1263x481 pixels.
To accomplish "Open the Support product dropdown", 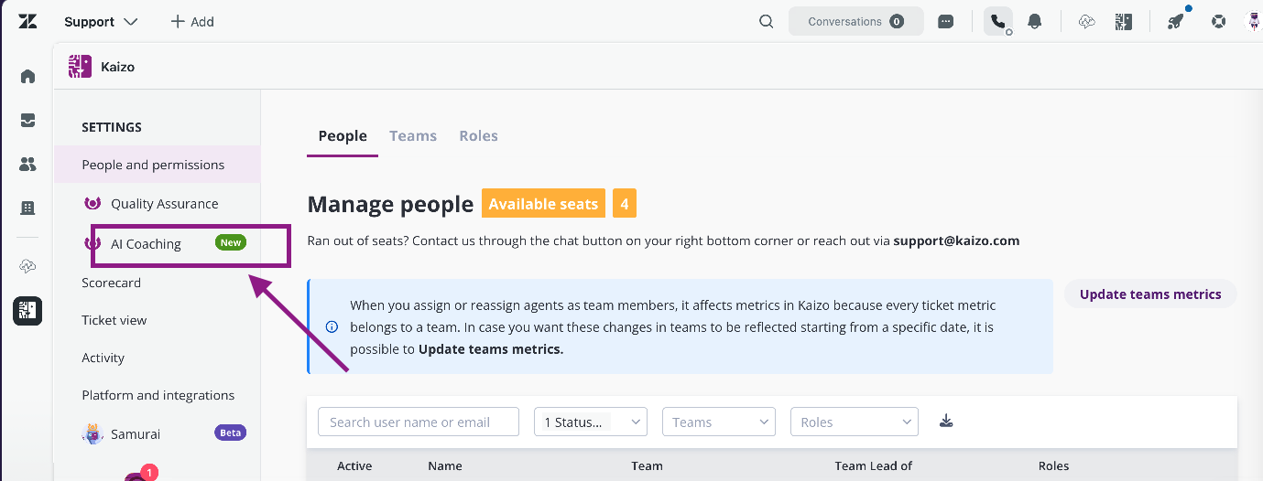I will click(101, 21).
